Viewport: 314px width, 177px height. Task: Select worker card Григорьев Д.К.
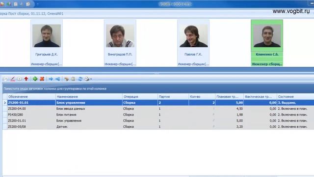tap(47, 43)
